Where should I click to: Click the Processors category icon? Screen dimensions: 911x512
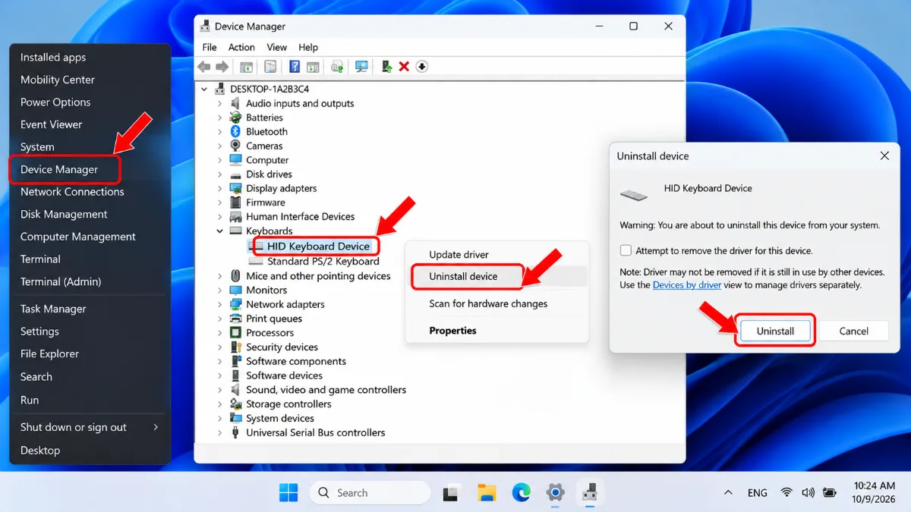click(x=235, y=333)
